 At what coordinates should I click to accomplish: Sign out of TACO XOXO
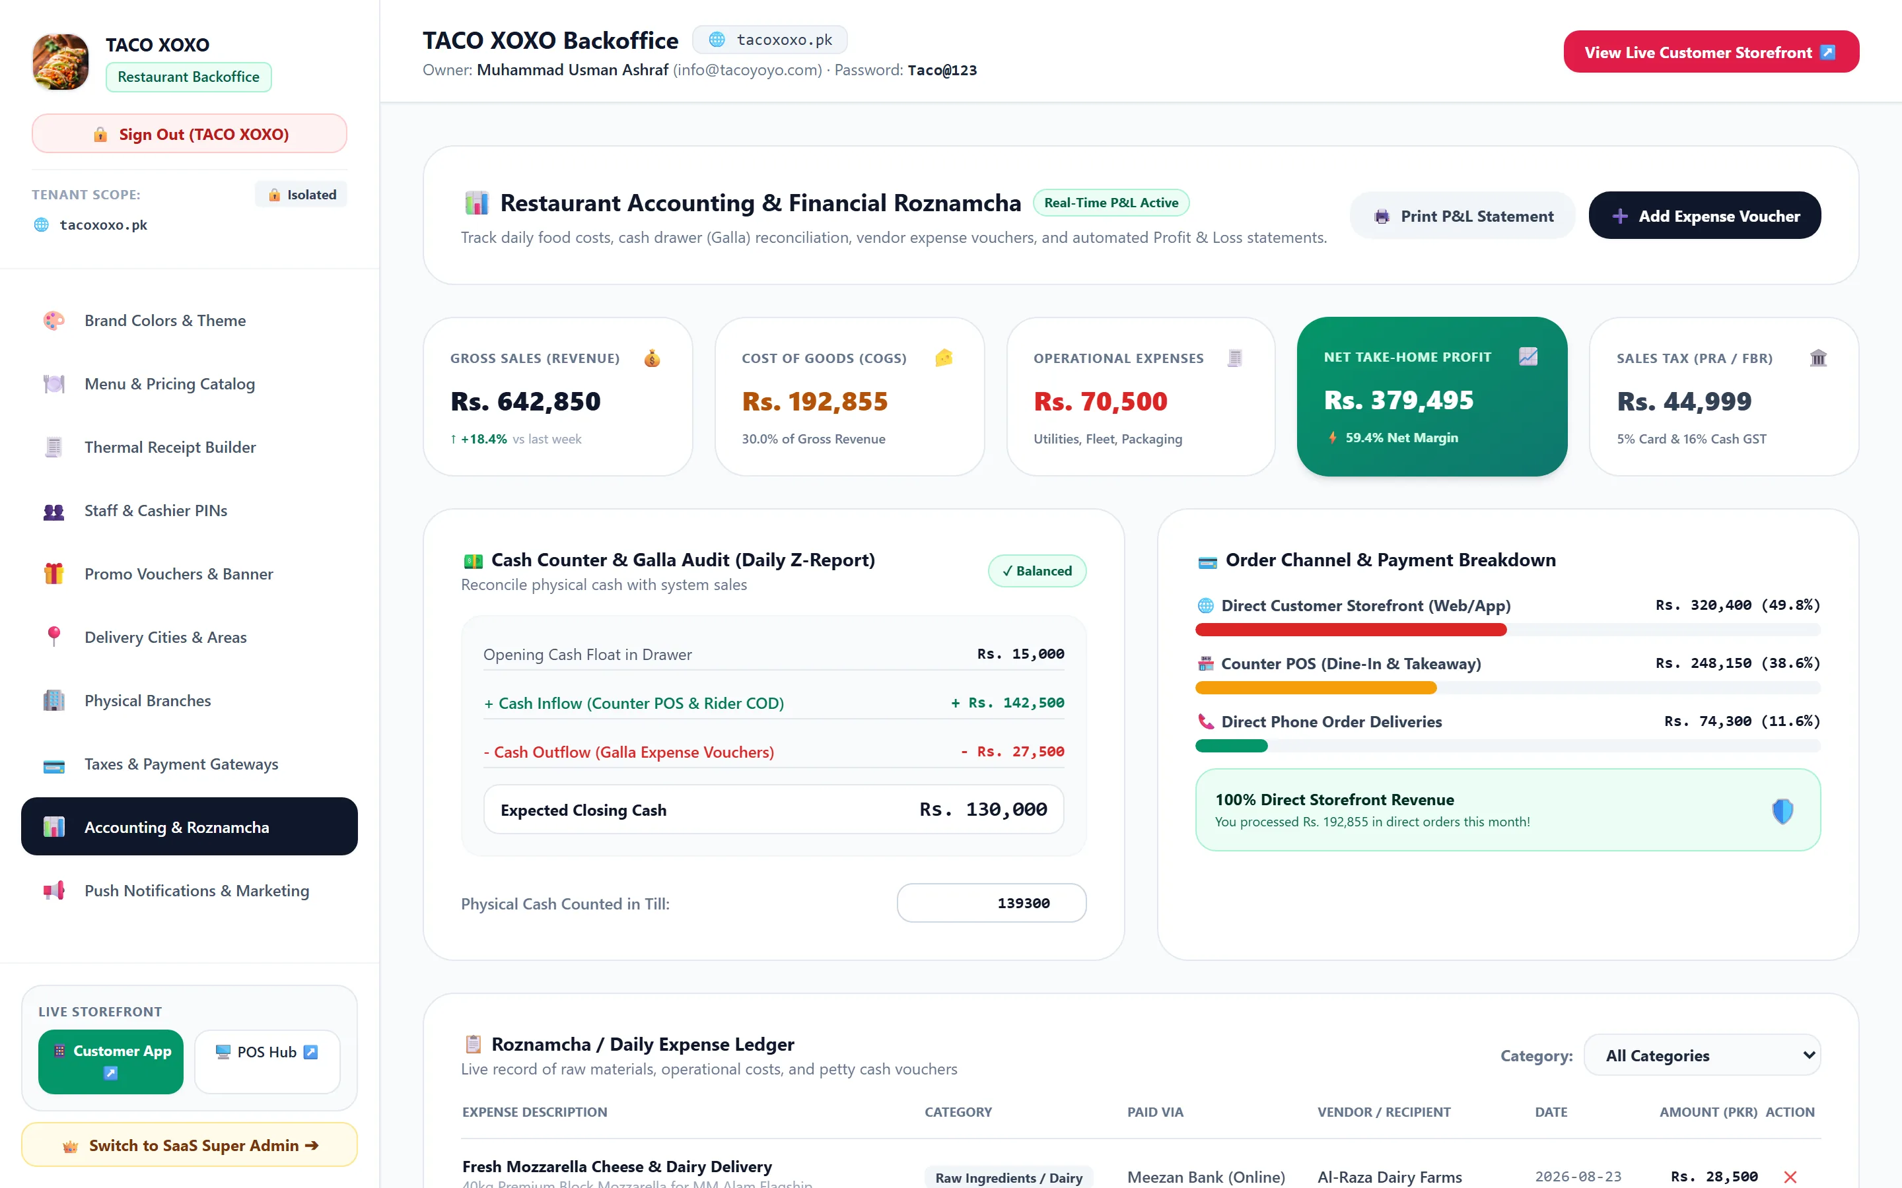(x=190, y=135)
